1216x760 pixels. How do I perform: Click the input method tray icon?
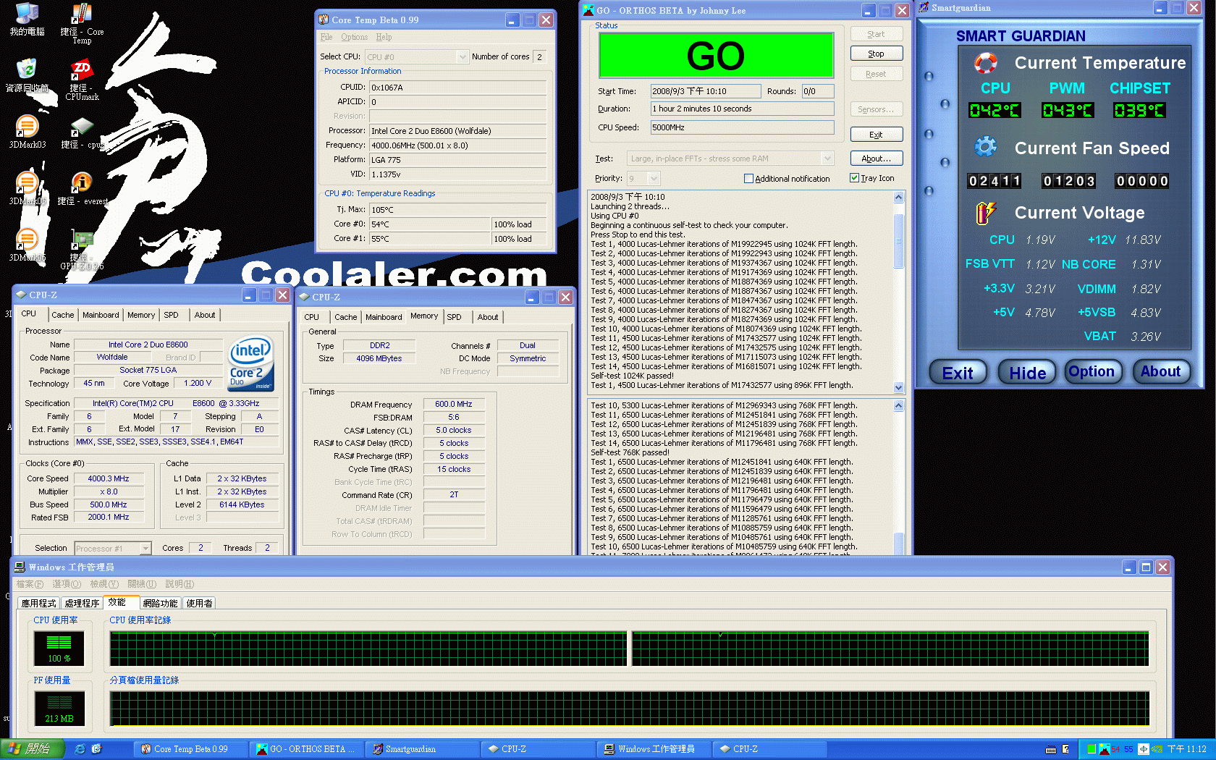[1144, 749]
